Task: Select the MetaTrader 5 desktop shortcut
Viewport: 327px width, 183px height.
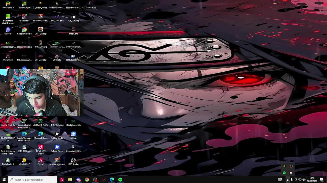Action: [8, 161]
